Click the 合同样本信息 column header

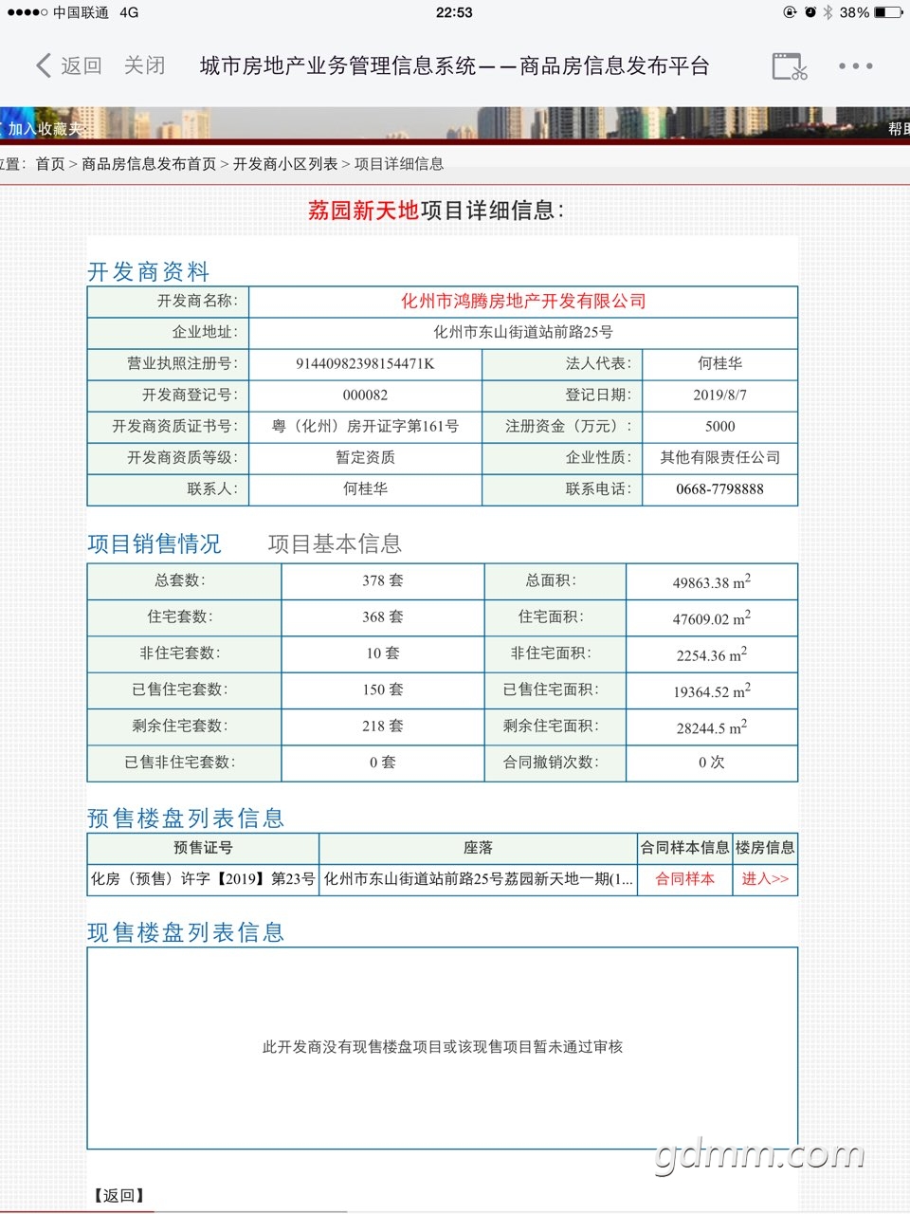coord(685,848)
